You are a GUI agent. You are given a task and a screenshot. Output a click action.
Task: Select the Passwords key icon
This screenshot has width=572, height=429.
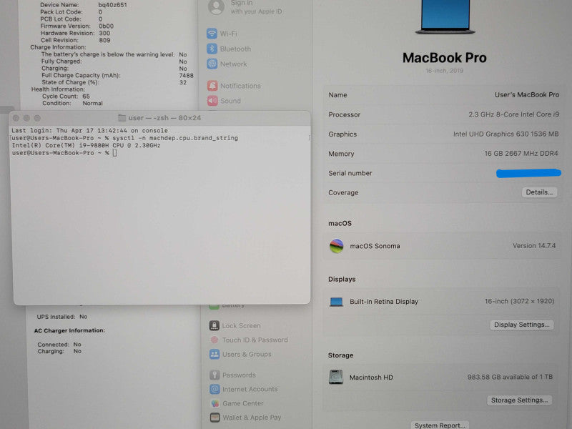(x=214, y=375)
